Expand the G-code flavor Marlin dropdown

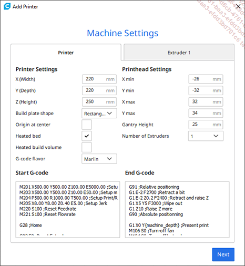click(x=99, y=159)
